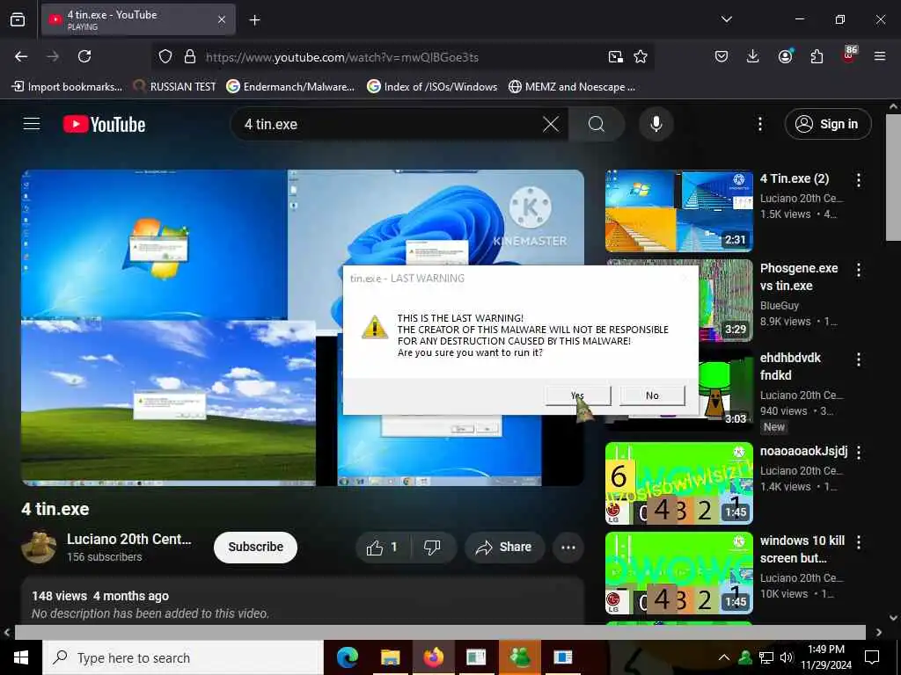Launch Microsoft Edge from taskbar
The image size is (901, 675).
348,657
